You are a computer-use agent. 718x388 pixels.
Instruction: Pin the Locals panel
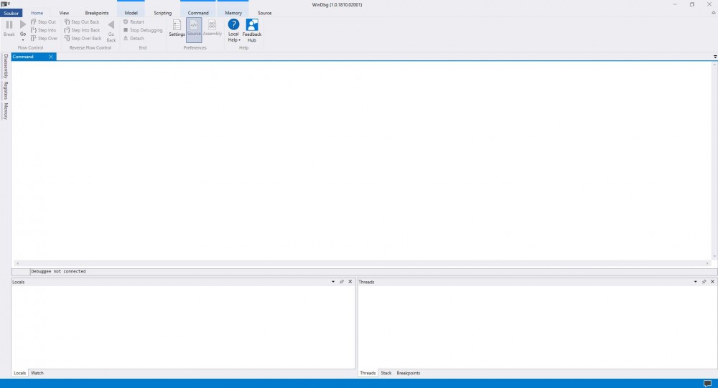341,282
